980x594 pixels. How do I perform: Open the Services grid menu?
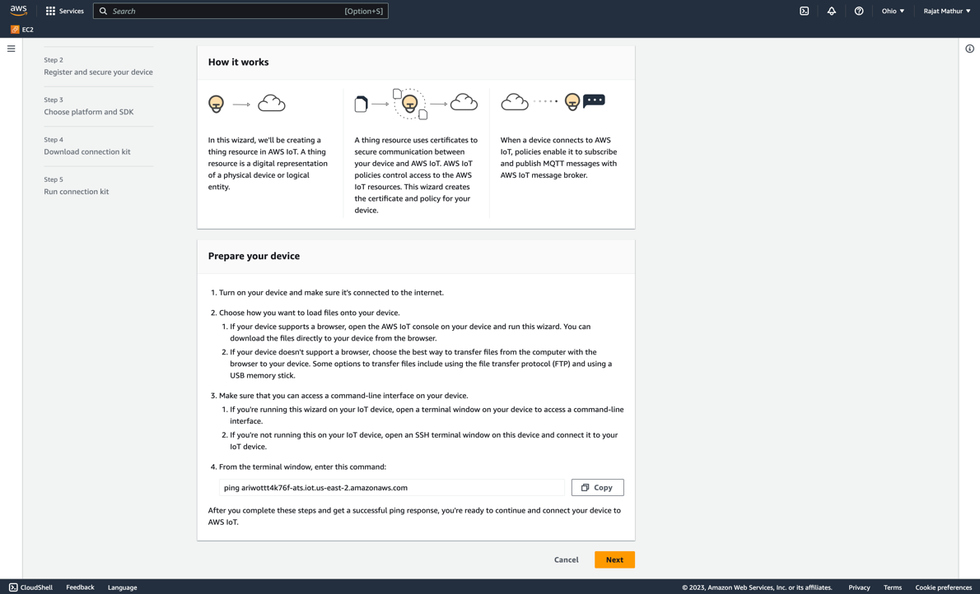pyautogui.click(x=64, y=11)
